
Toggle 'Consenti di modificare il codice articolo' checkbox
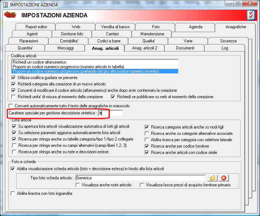click(x=14, y=90)
